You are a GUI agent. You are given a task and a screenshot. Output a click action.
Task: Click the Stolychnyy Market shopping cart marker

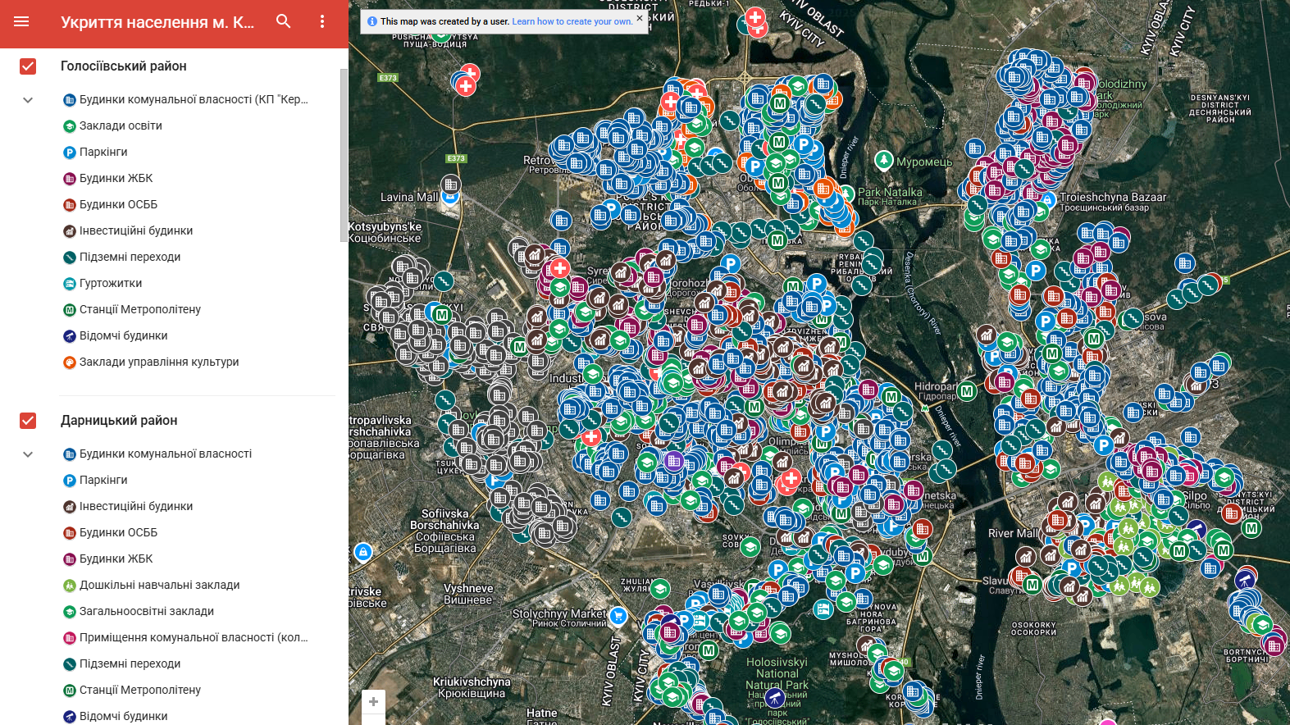tap(618, 615)
